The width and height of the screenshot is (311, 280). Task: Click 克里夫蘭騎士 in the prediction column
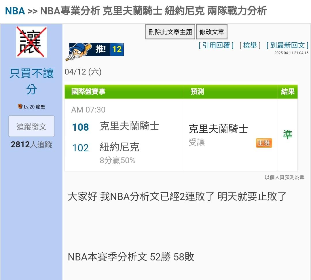click(x=218, y=129)
